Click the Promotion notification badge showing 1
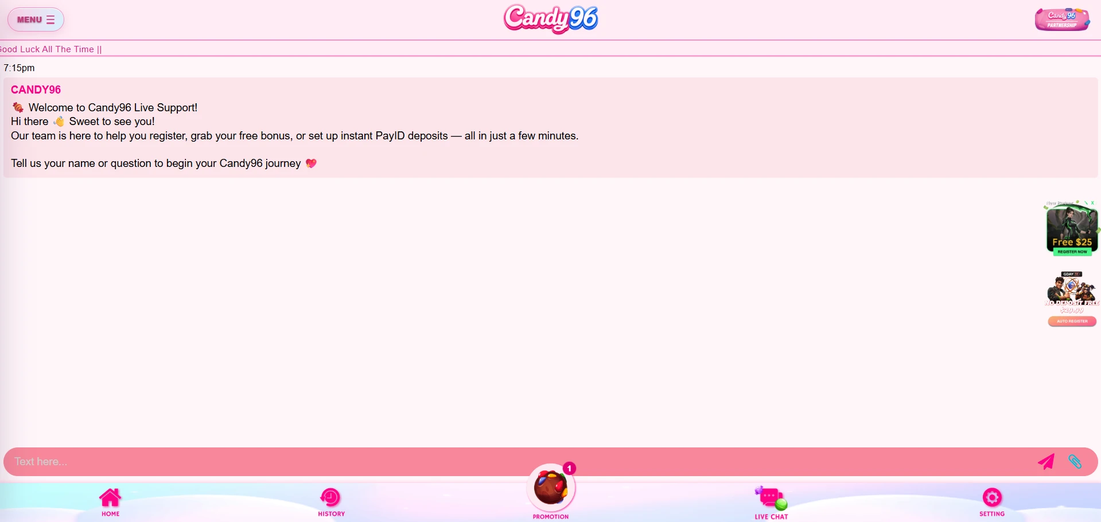This screenshot has width=1101, height=522. 569,469
